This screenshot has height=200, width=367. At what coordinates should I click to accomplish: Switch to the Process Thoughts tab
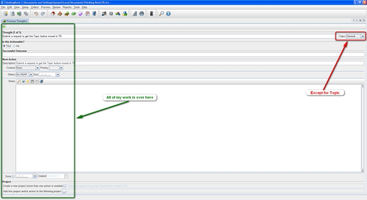pyautogui.click(x=15, y=21)
